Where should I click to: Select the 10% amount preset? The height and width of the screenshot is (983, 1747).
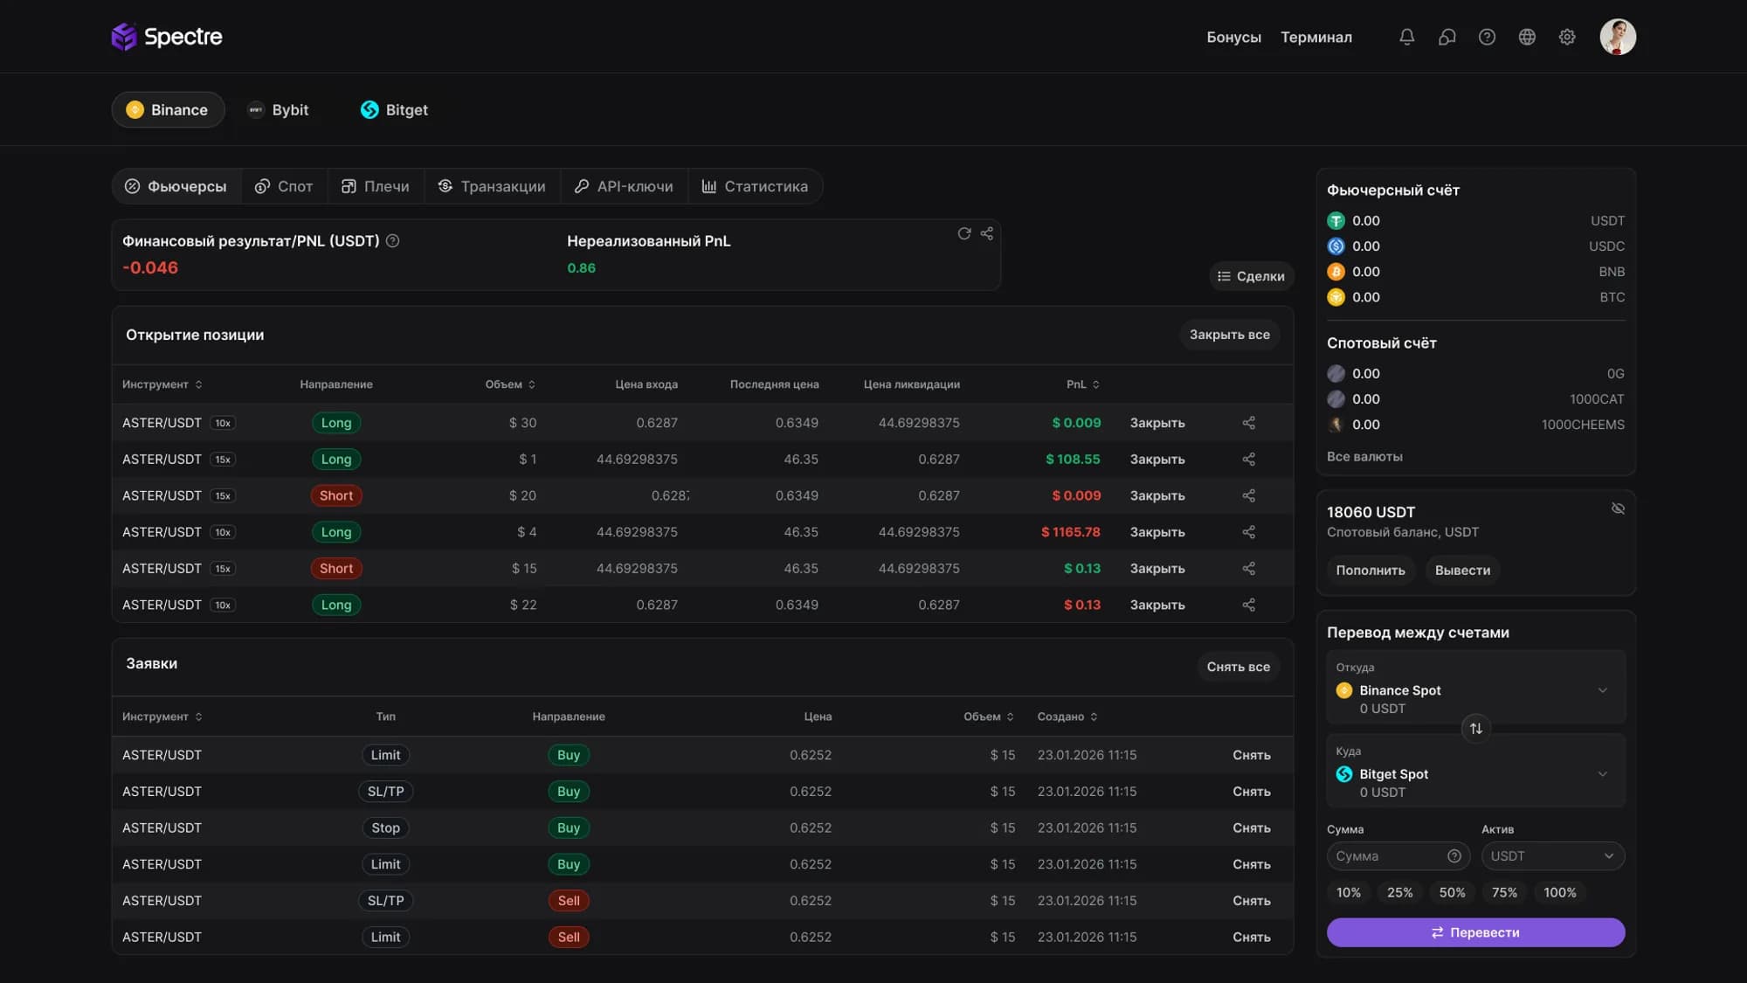point(1348,893)
